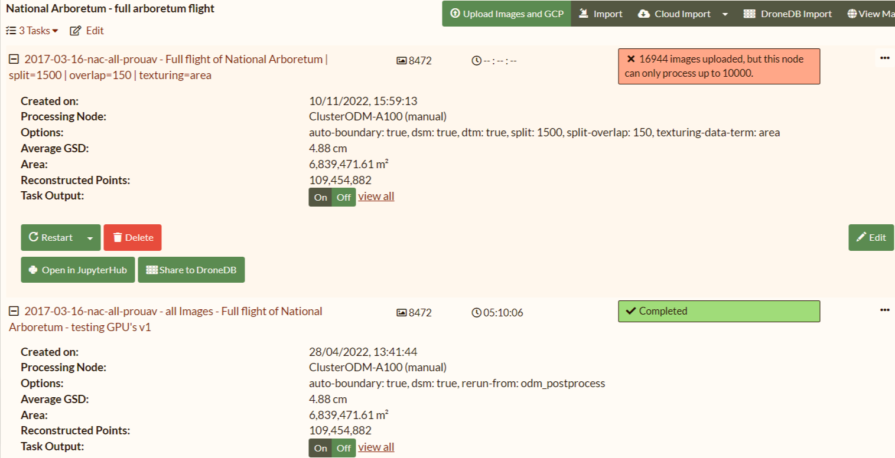This screenshot has height=458, width=895.
Task: Click the Delete button
Action: coord(132,237)
